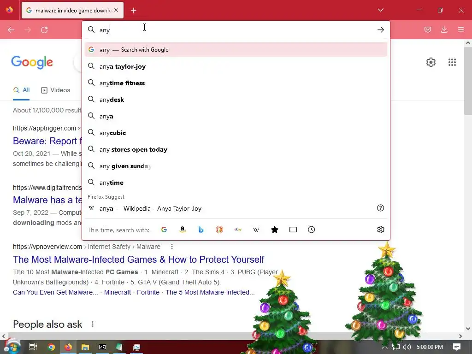Select the plain 'anya' search suggestion
The width and height of the screenshot is (472, 354).
(236, 116)
